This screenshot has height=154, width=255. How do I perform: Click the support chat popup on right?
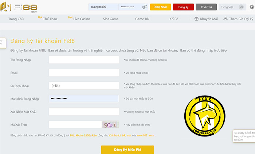[x=244, y=136]
